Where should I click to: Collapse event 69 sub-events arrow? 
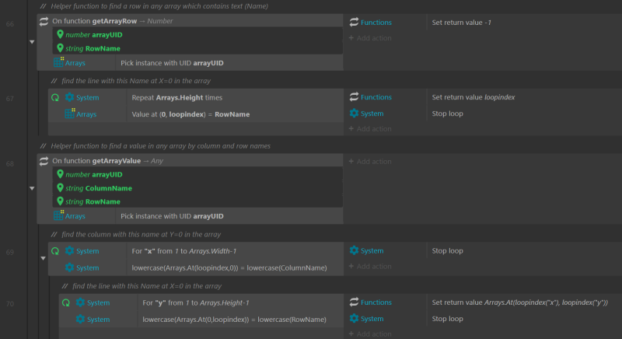[x=43, y=258]
